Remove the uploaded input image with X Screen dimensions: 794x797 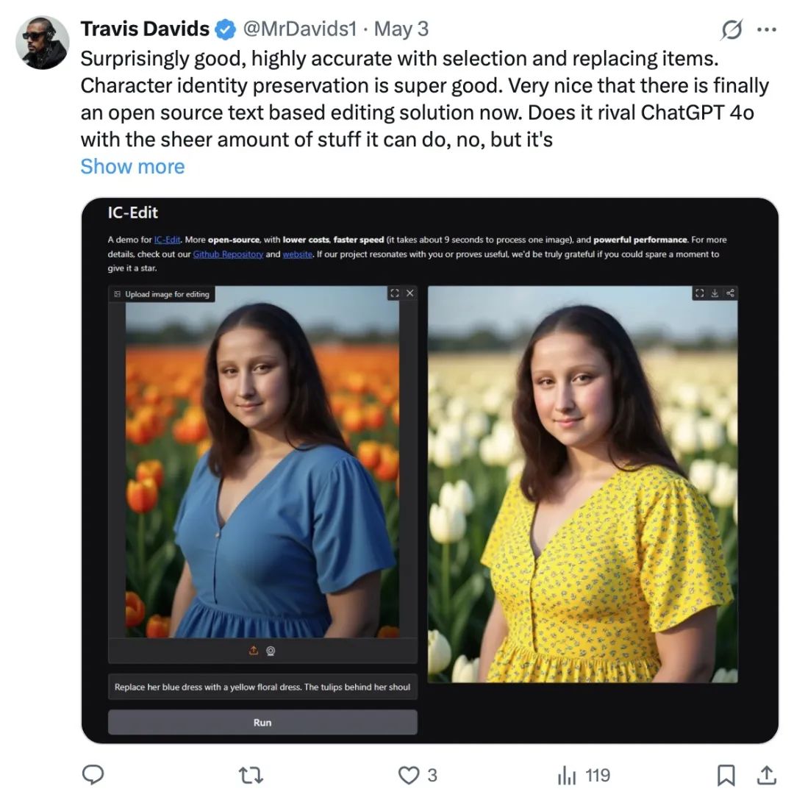410,293
